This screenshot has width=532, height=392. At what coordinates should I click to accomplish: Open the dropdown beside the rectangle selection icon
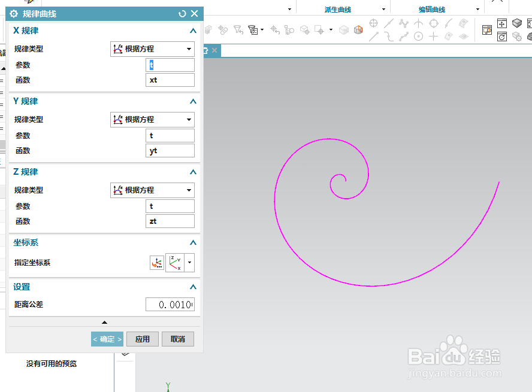point(331,30)
